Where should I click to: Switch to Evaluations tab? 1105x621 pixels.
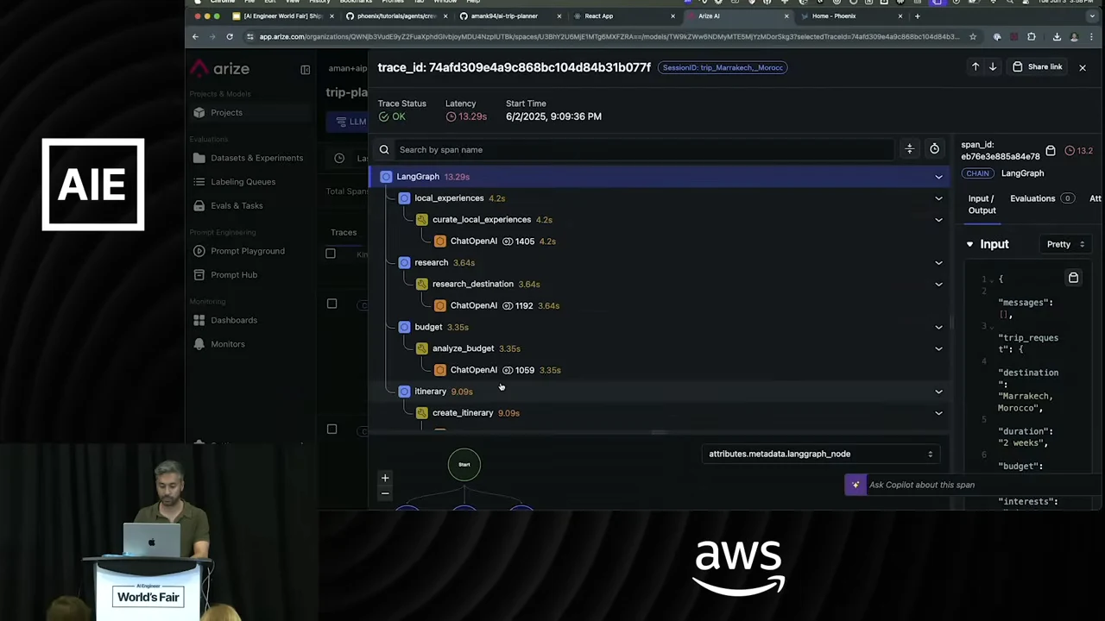click(x=1040, y=199)
